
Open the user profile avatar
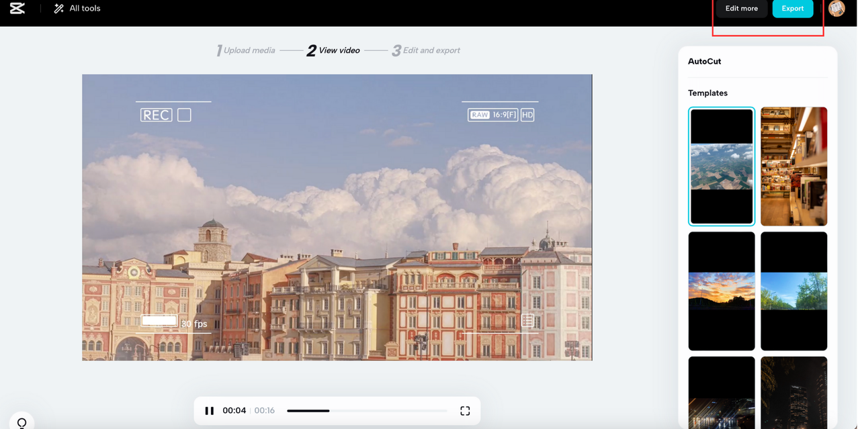(x=836, y=8)
